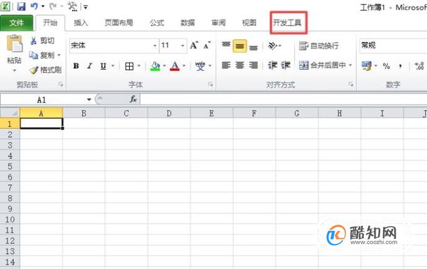Click the phonetic guide 文 icon
Screen dimensions: 427x269
coord(201,66)
